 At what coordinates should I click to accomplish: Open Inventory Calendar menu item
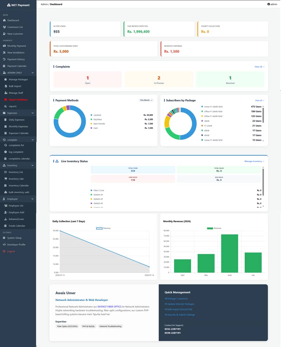coord(18,185)
